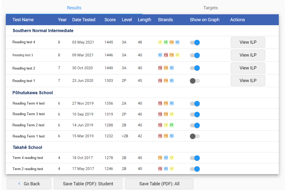Click the LF strand icon on Term 4 reading test
285x190 pixels.
(x=171, y=157)
